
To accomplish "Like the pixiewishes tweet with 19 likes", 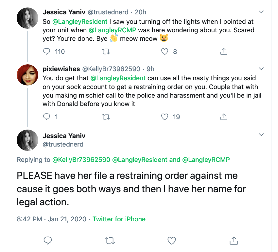I will [165, 117].
